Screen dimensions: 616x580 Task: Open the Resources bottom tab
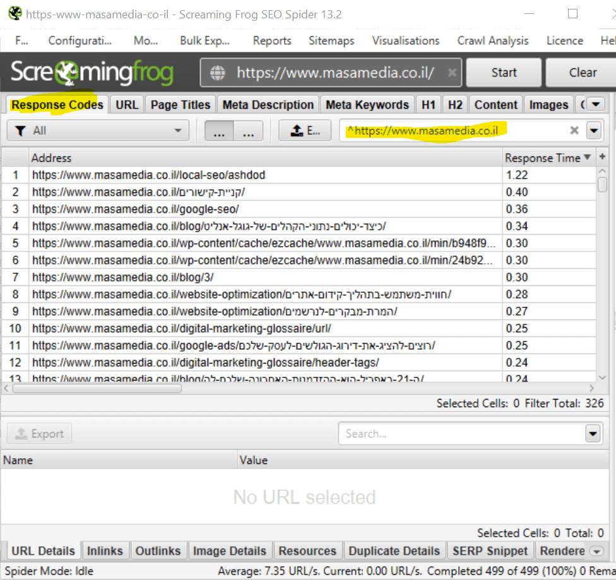(x=307, y=551)
